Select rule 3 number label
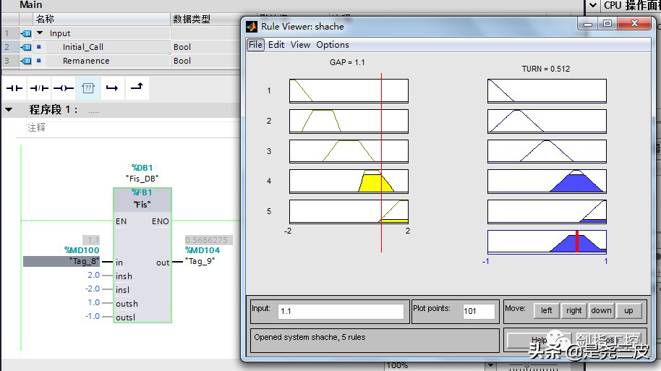Viewport: 661px width, 371px height. click(269, 151)
